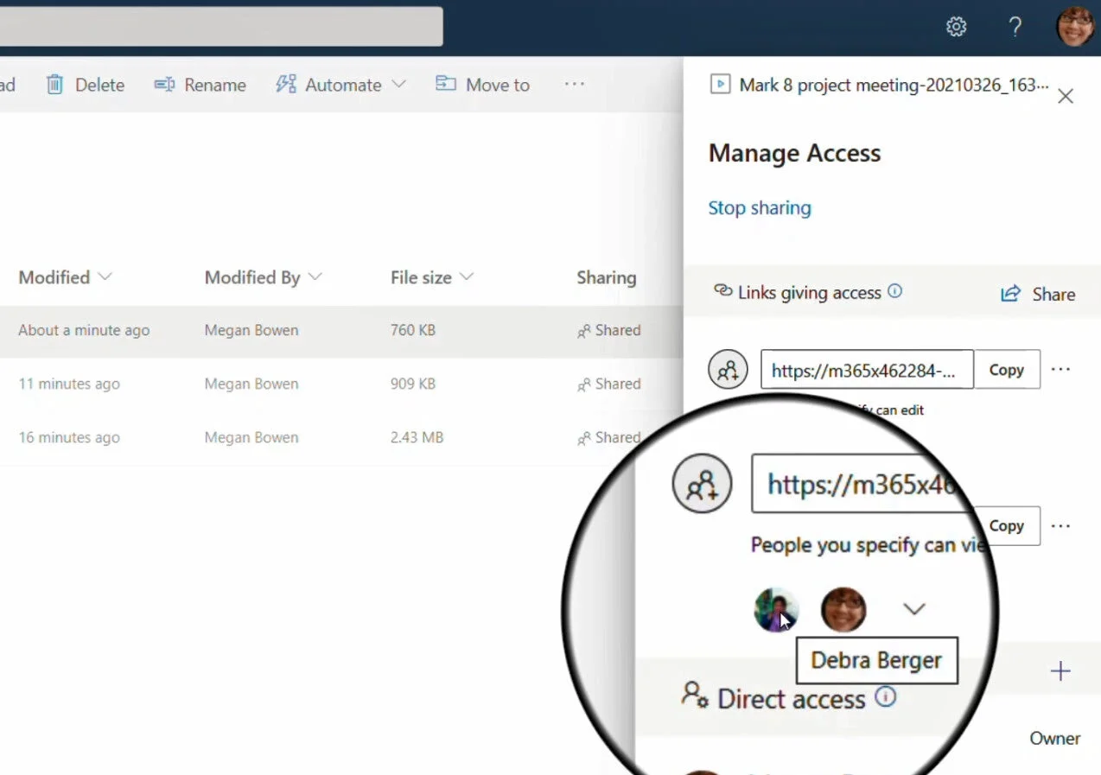Click Delete in the command bar
This screenshot has width=1101, height=775.
coord(86,85)
